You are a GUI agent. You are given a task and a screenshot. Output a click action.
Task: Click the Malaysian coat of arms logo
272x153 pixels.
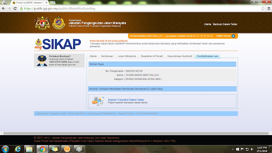pos(42,23)
